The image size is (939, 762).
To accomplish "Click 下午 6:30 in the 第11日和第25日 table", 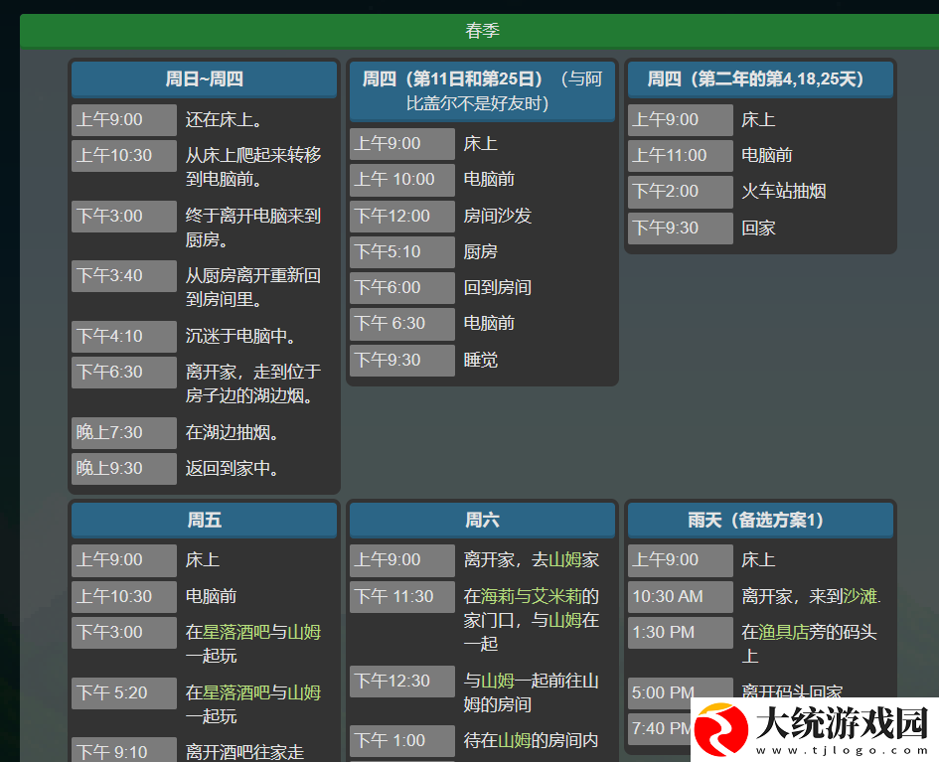I will click(401, 324).
